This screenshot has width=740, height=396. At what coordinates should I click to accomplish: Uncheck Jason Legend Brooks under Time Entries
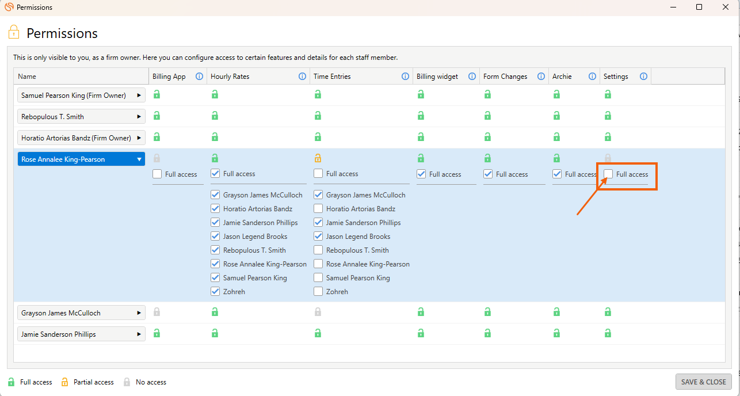coord(318,237)
